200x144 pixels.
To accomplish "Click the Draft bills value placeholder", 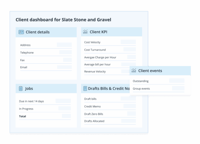I will point(128,99).
